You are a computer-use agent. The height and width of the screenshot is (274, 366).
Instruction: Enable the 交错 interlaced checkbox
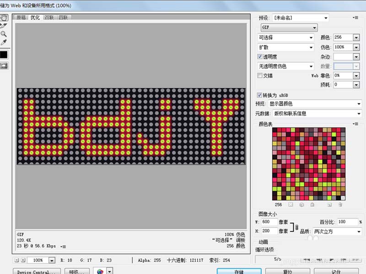point(259,75)
